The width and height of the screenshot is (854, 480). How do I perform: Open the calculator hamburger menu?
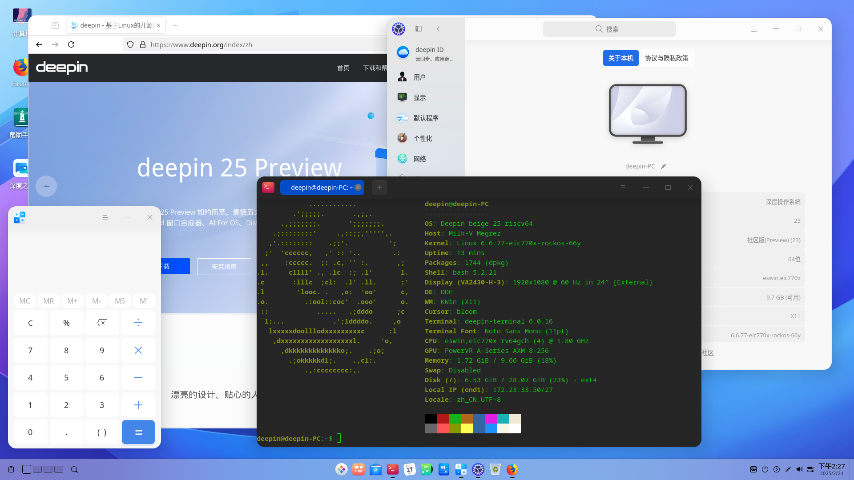click(105, 217)
